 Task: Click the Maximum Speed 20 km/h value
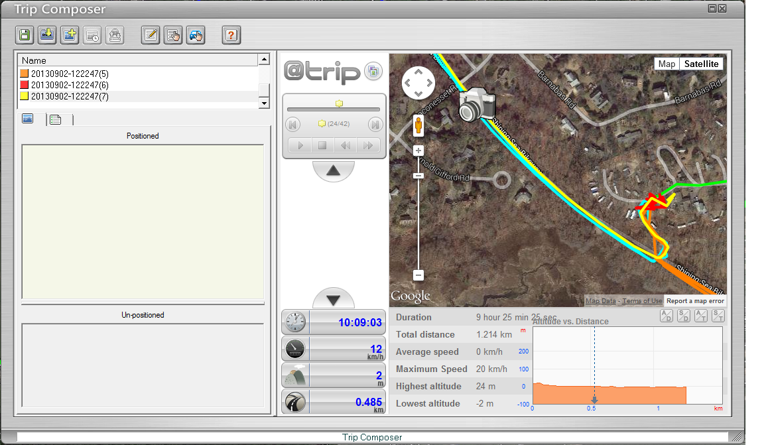pyautogui.click(x=491, y=369)
